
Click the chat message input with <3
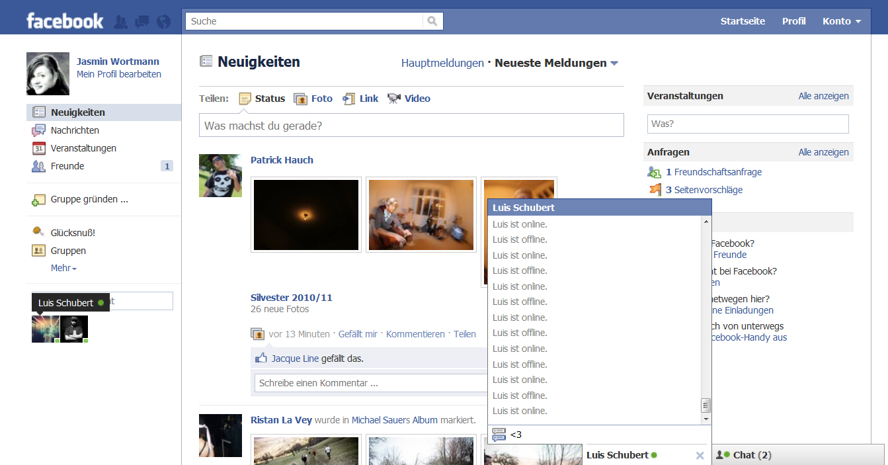pos(608,435)
